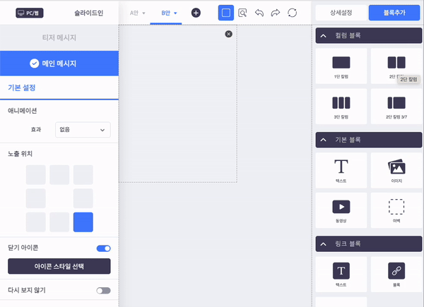Add the 1단 칼럼 block
The height and width of the screenshot is (307, 424).
pyautogui.click(x=341, y=66)
